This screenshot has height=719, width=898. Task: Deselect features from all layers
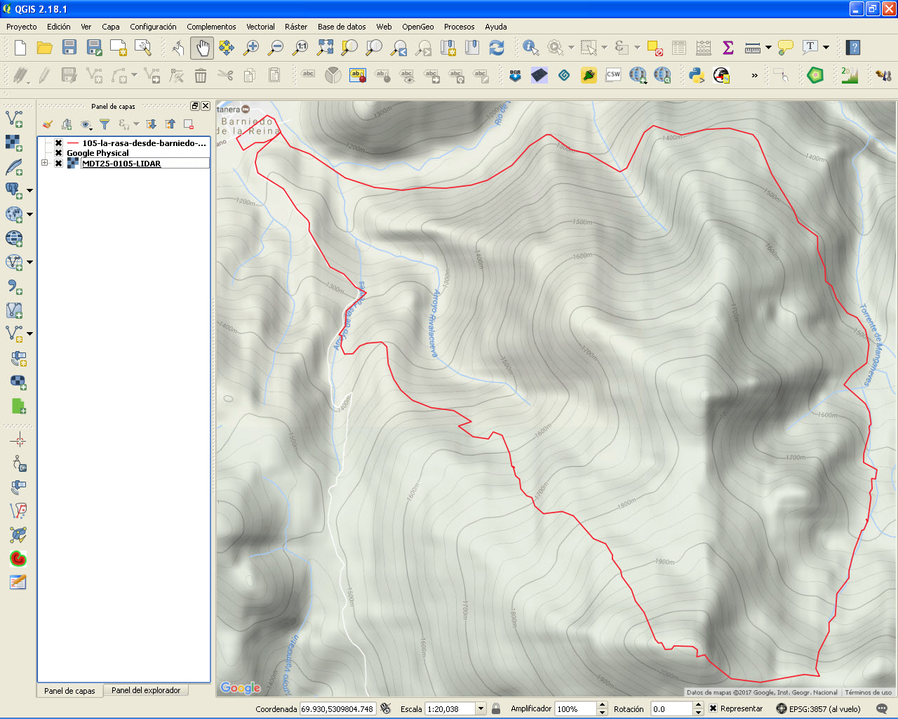point(655,48)
